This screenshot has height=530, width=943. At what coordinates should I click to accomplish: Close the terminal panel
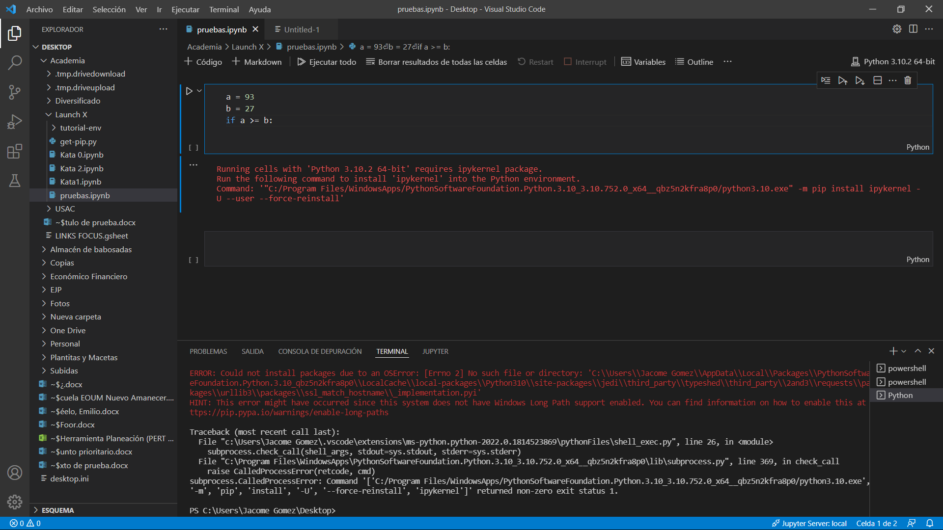tap(931, 351)
